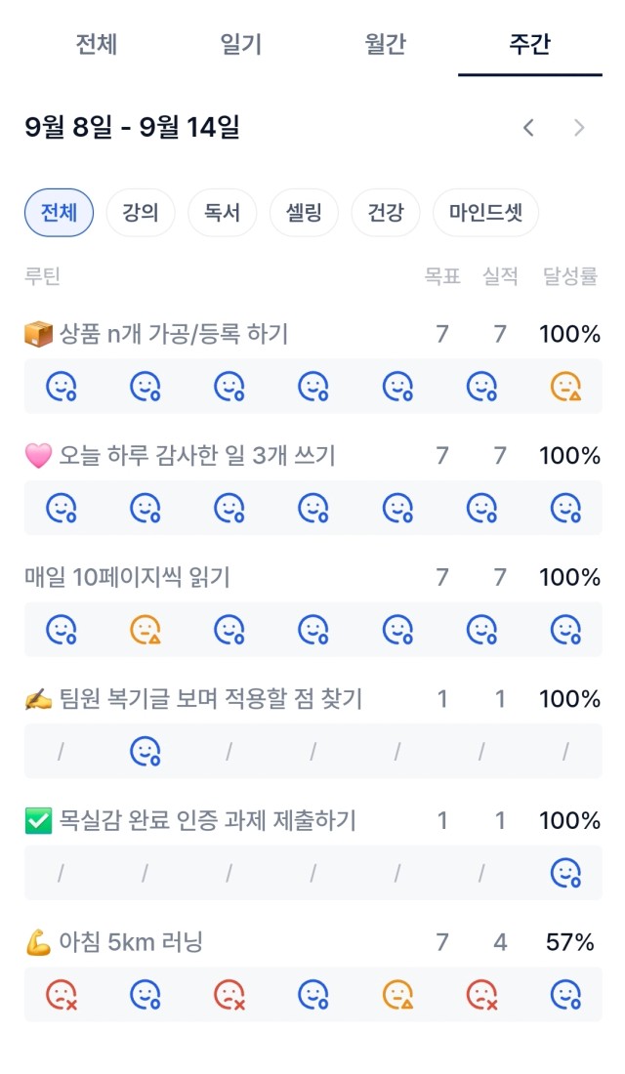The height and width of the screenshot is (1074, 625).
Task: Filter routines by 셀링 chip
Action: (x=305, y=213)
